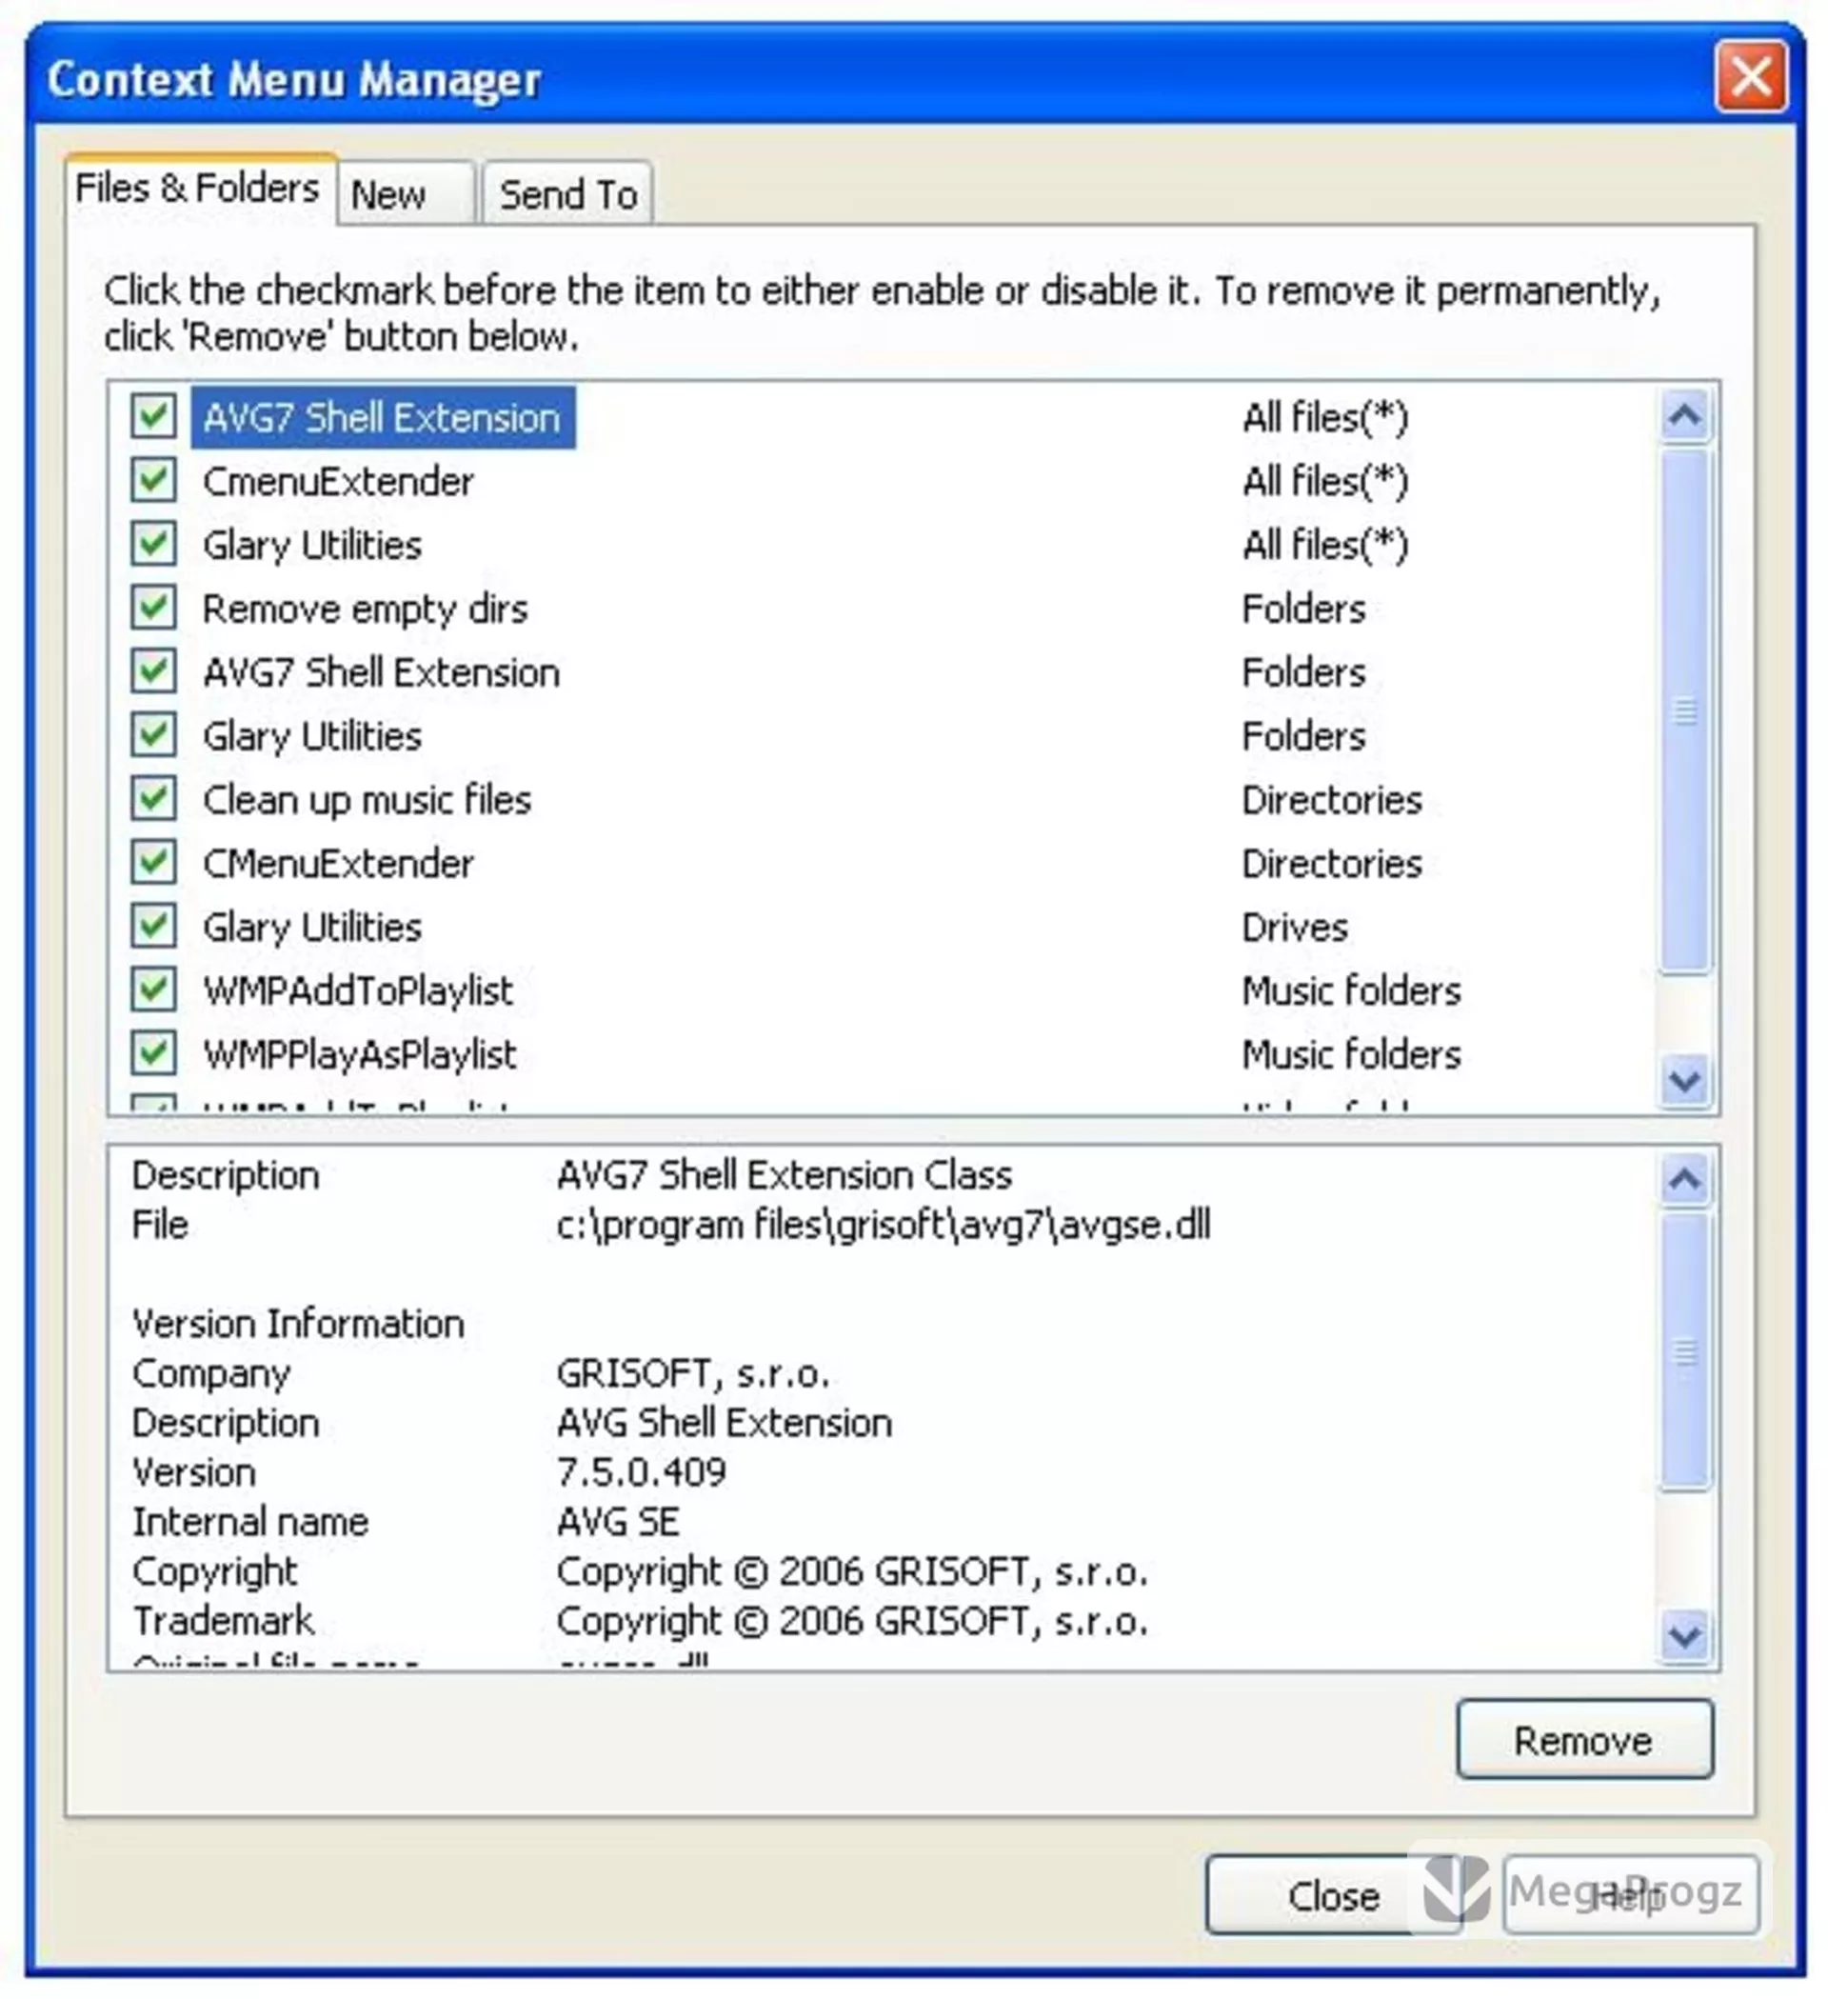Screen dimensions: 1828x1999
Task: Switch to the Files & Folders tab
Action: pyautogui.click(x=199, y=189)
